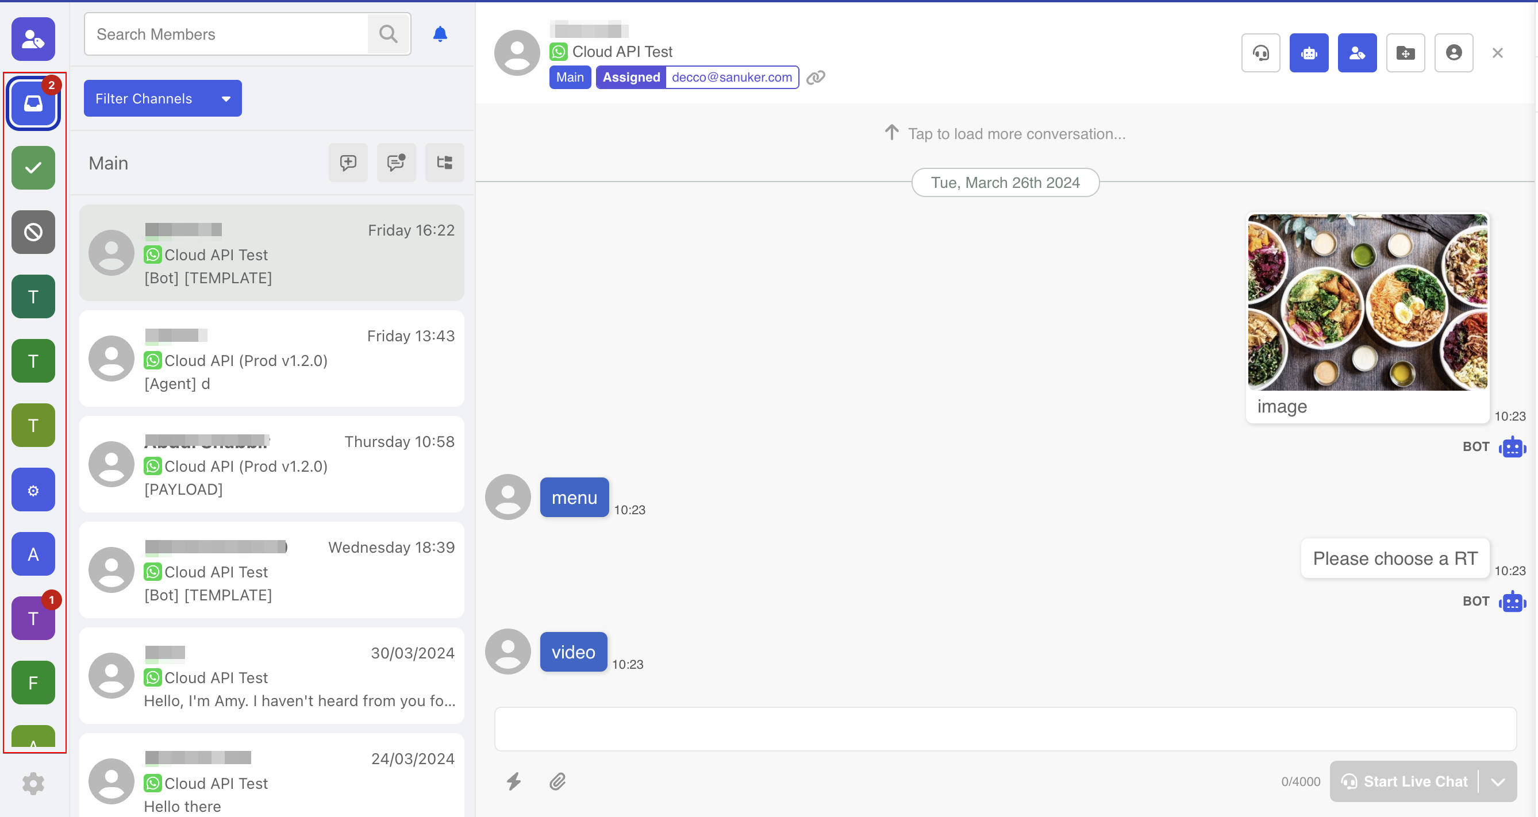Click the tree view icon beside Main

coord(444,163)
